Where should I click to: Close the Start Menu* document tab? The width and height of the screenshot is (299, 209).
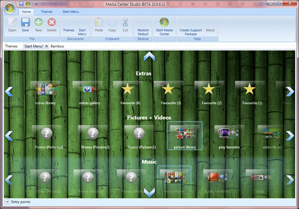click(x=46, y=46)
